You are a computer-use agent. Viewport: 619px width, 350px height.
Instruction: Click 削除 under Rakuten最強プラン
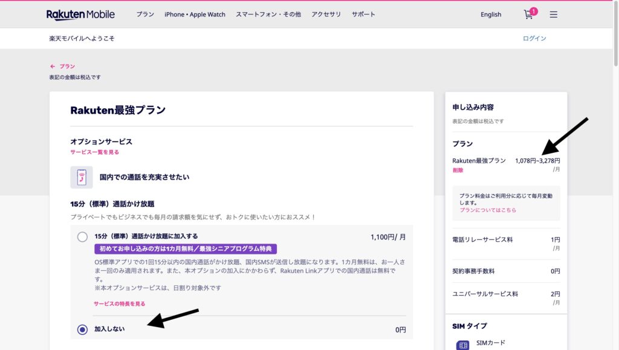[x=458, y=170]
